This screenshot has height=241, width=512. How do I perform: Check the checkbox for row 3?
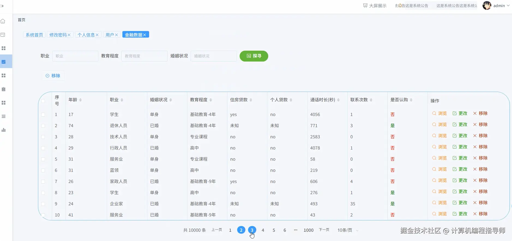(x=43, y=137)
